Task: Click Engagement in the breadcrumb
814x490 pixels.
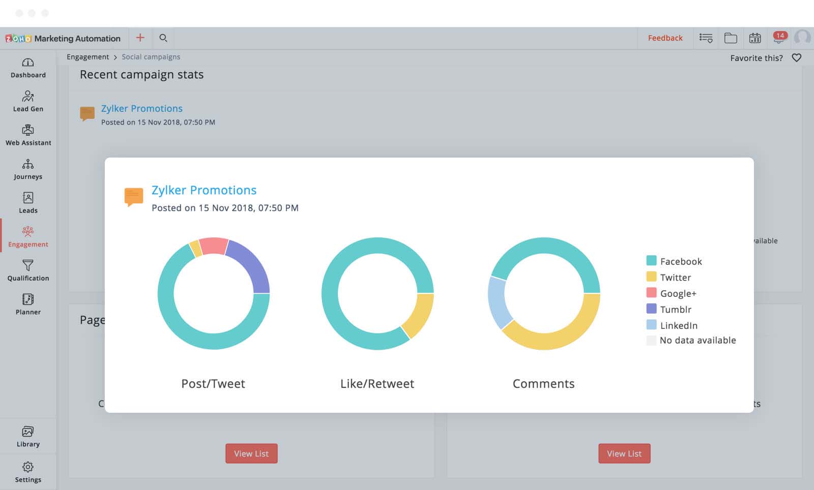Action: tap(88, 57)
